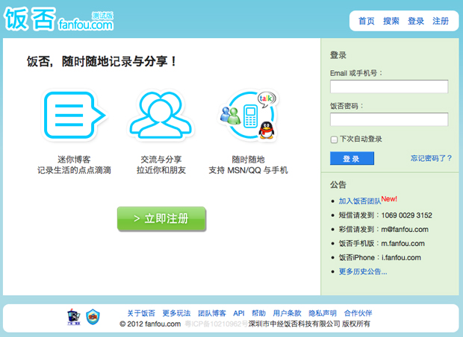Image resolution: width=463 pixels, height=337 pixels.
Task: Open 帮助 footer link
Action: click(258, 313)
